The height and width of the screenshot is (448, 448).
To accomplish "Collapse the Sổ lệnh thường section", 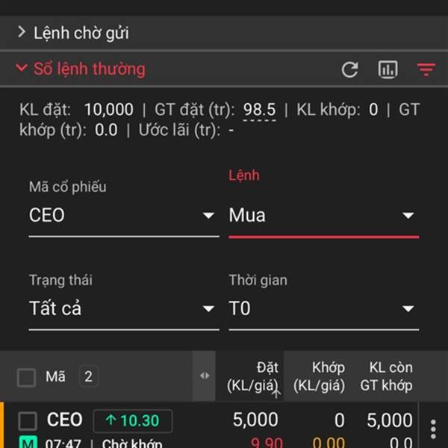I will (x=81, y=69).
